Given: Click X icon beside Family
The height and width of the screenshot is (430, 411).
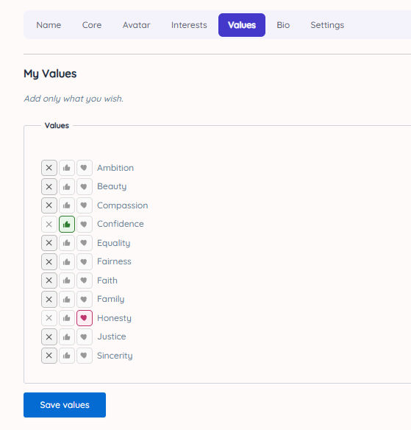Looking at the screenshot, I should (49, 300).
